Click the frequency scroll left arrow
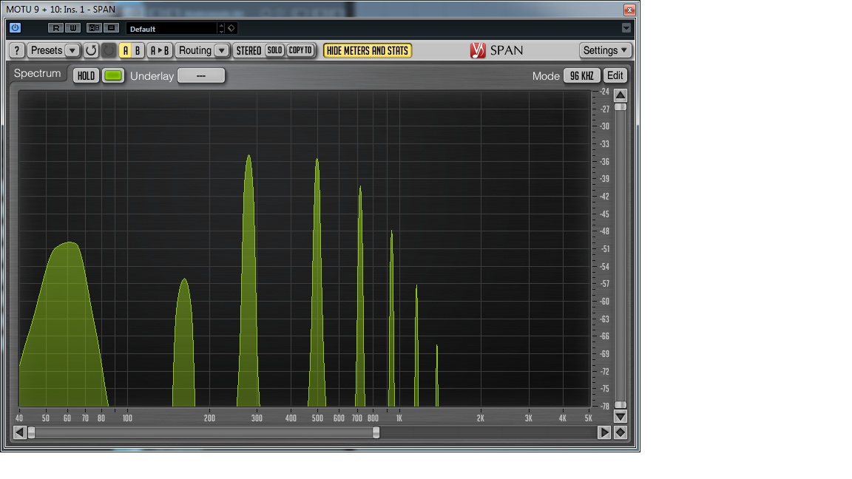This screenshot has height=479, width=852. coord(19,432)
